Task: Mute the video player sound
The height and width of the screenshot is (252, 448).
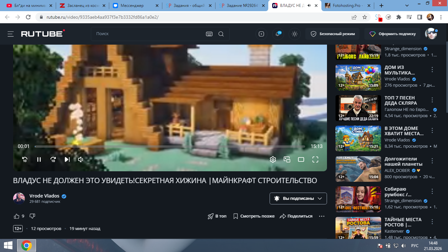Action: pos(81,159)
